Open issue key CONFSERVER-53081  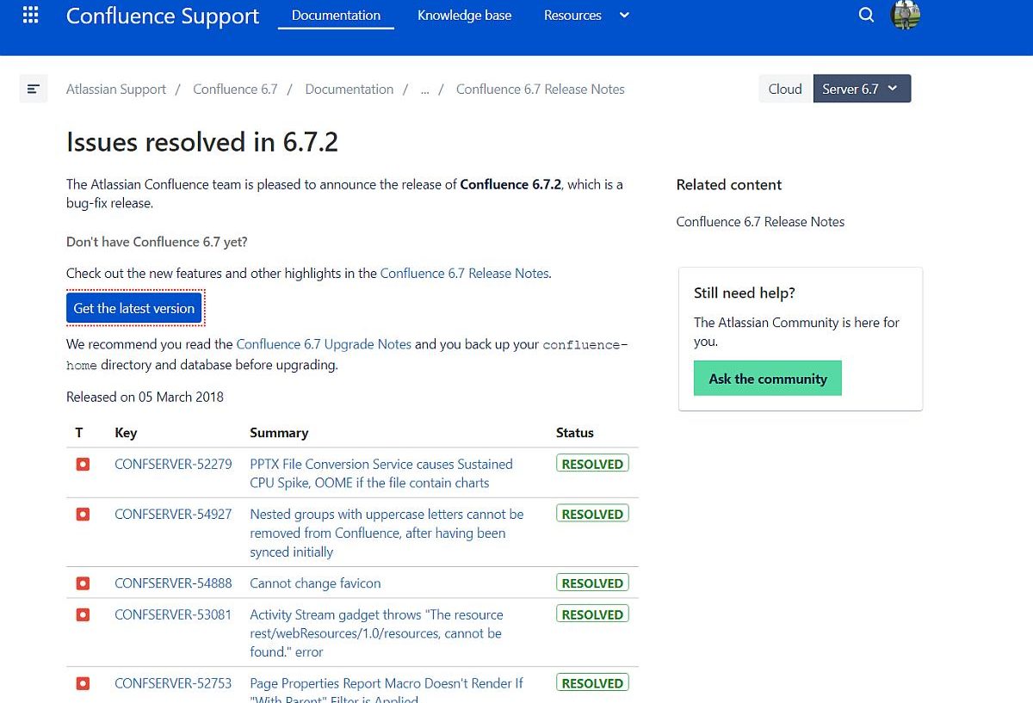173,614
